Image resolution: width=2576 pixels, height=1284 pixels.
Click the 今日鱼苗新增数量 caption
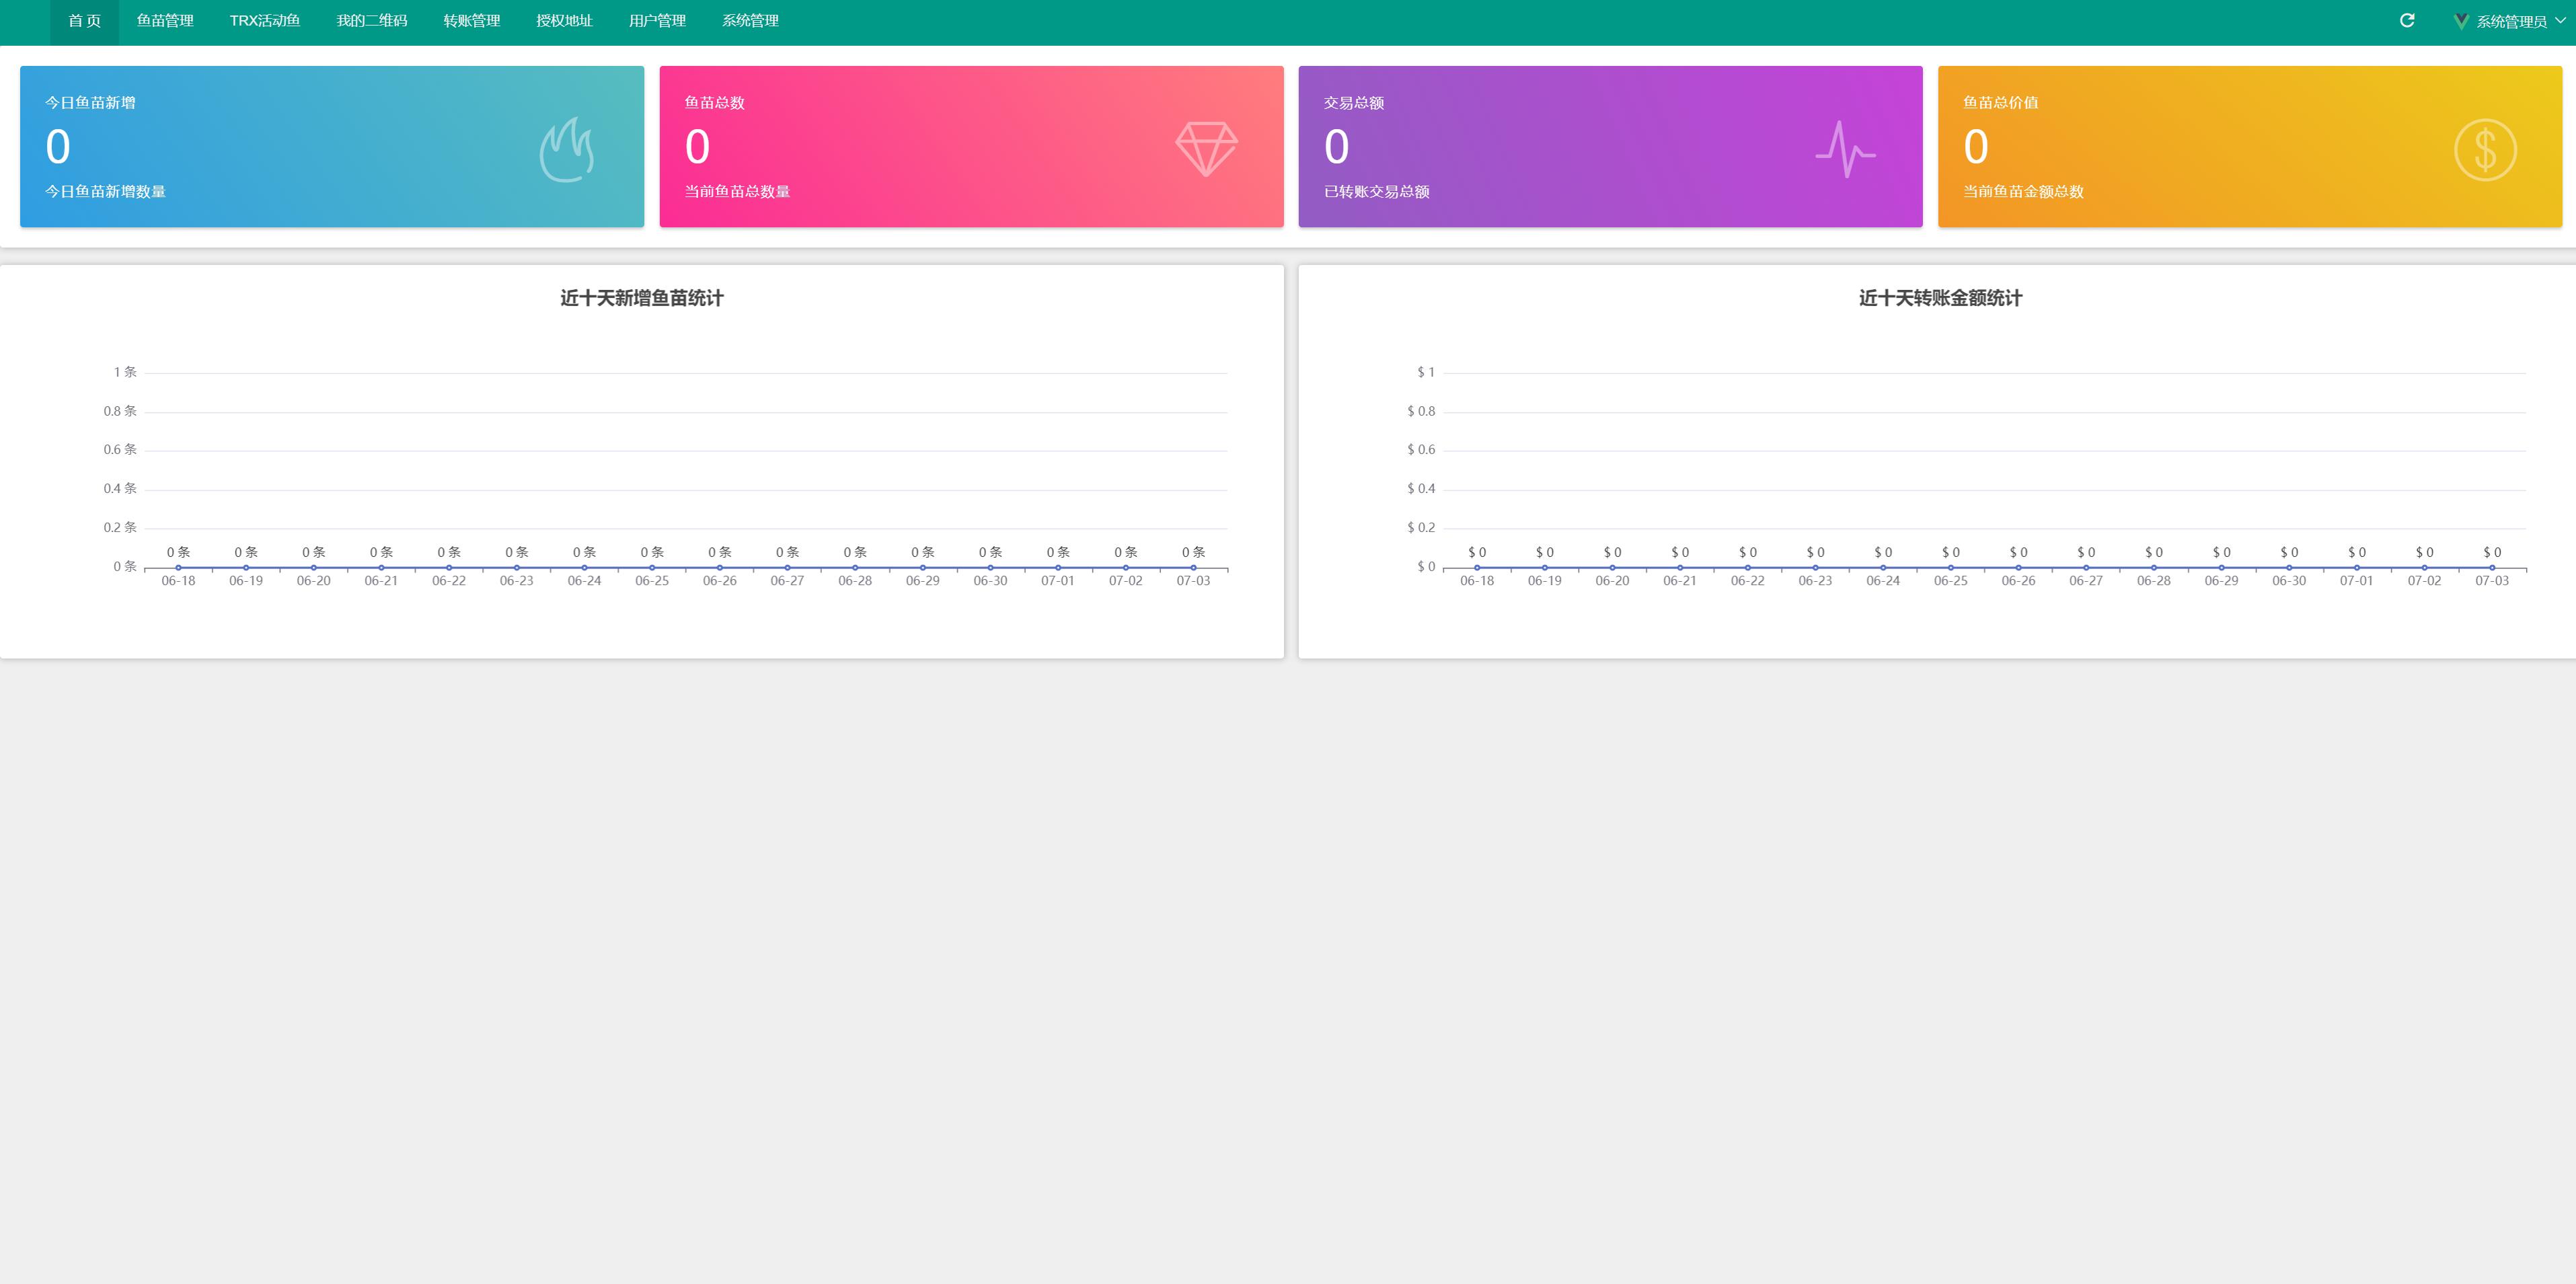(x=105, y=191)
